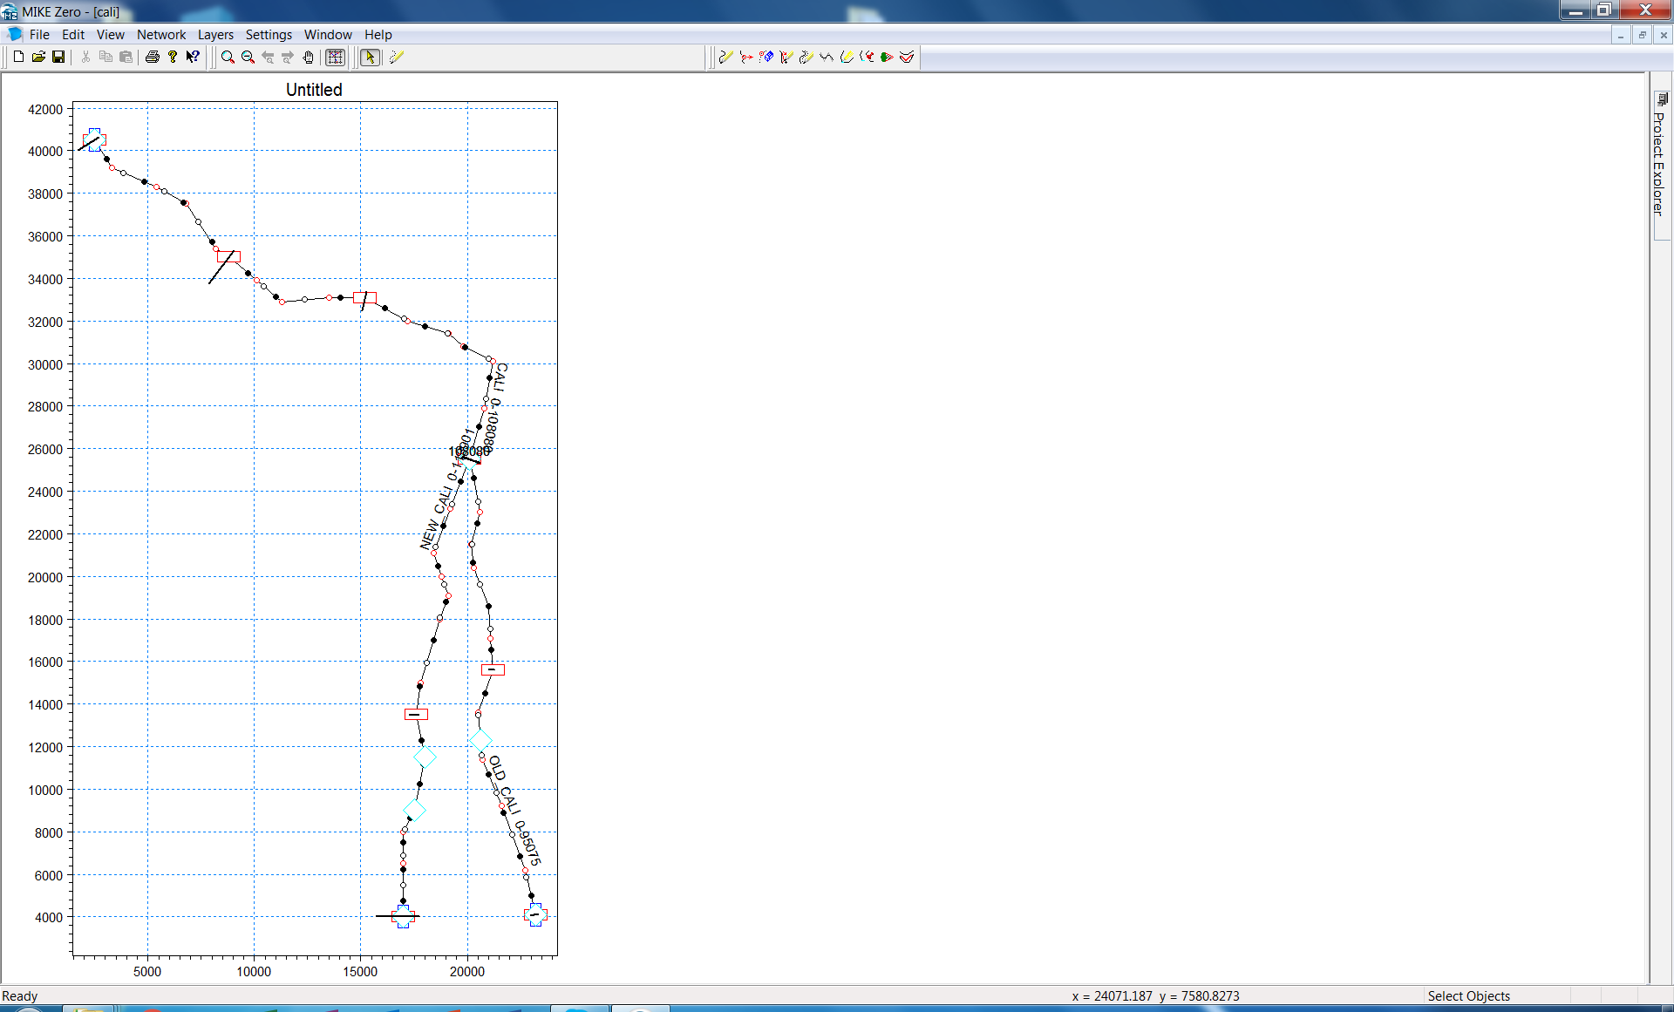
Task: Open the Edit menu
Action: (73, 35)
